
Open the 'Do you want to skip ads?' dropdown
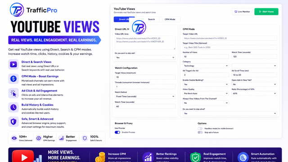145,58
